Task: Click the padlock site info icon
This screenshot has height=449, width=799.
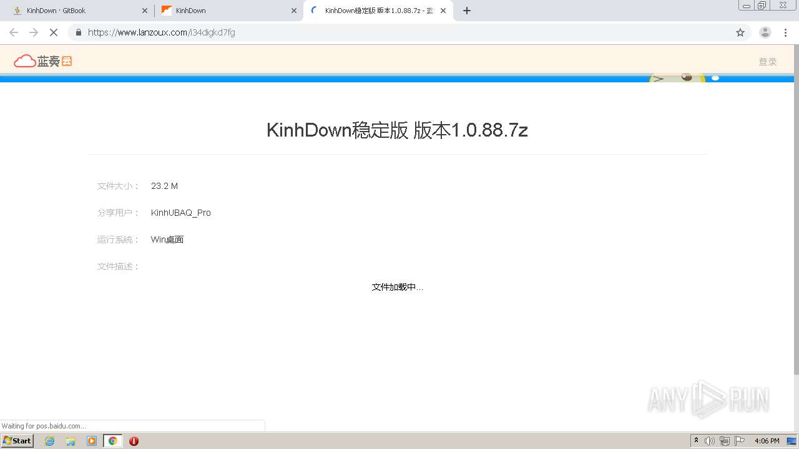Action: click(x=79, y=32)
